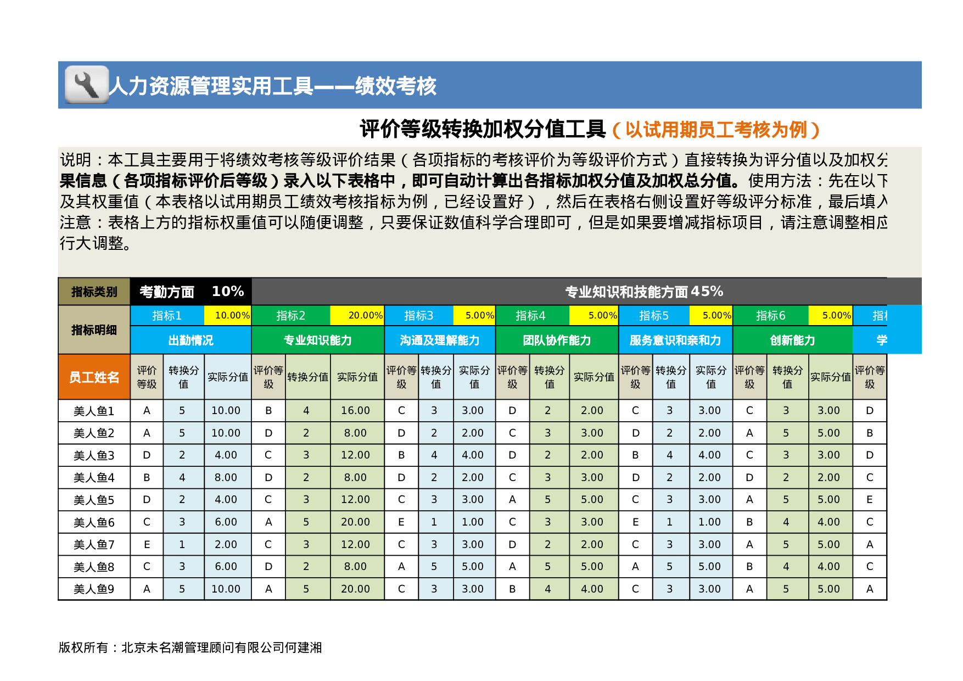This screenshot has width=963, height=681.
Task: Click the 专业知识能力 green header
Action: 317,340
